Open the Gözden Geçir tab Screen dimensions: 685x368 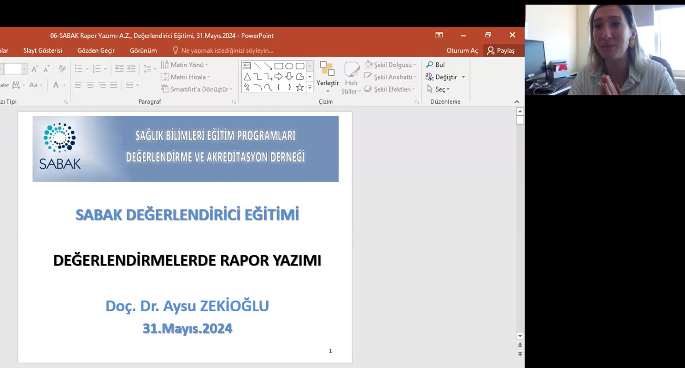(x=95, y=51)
